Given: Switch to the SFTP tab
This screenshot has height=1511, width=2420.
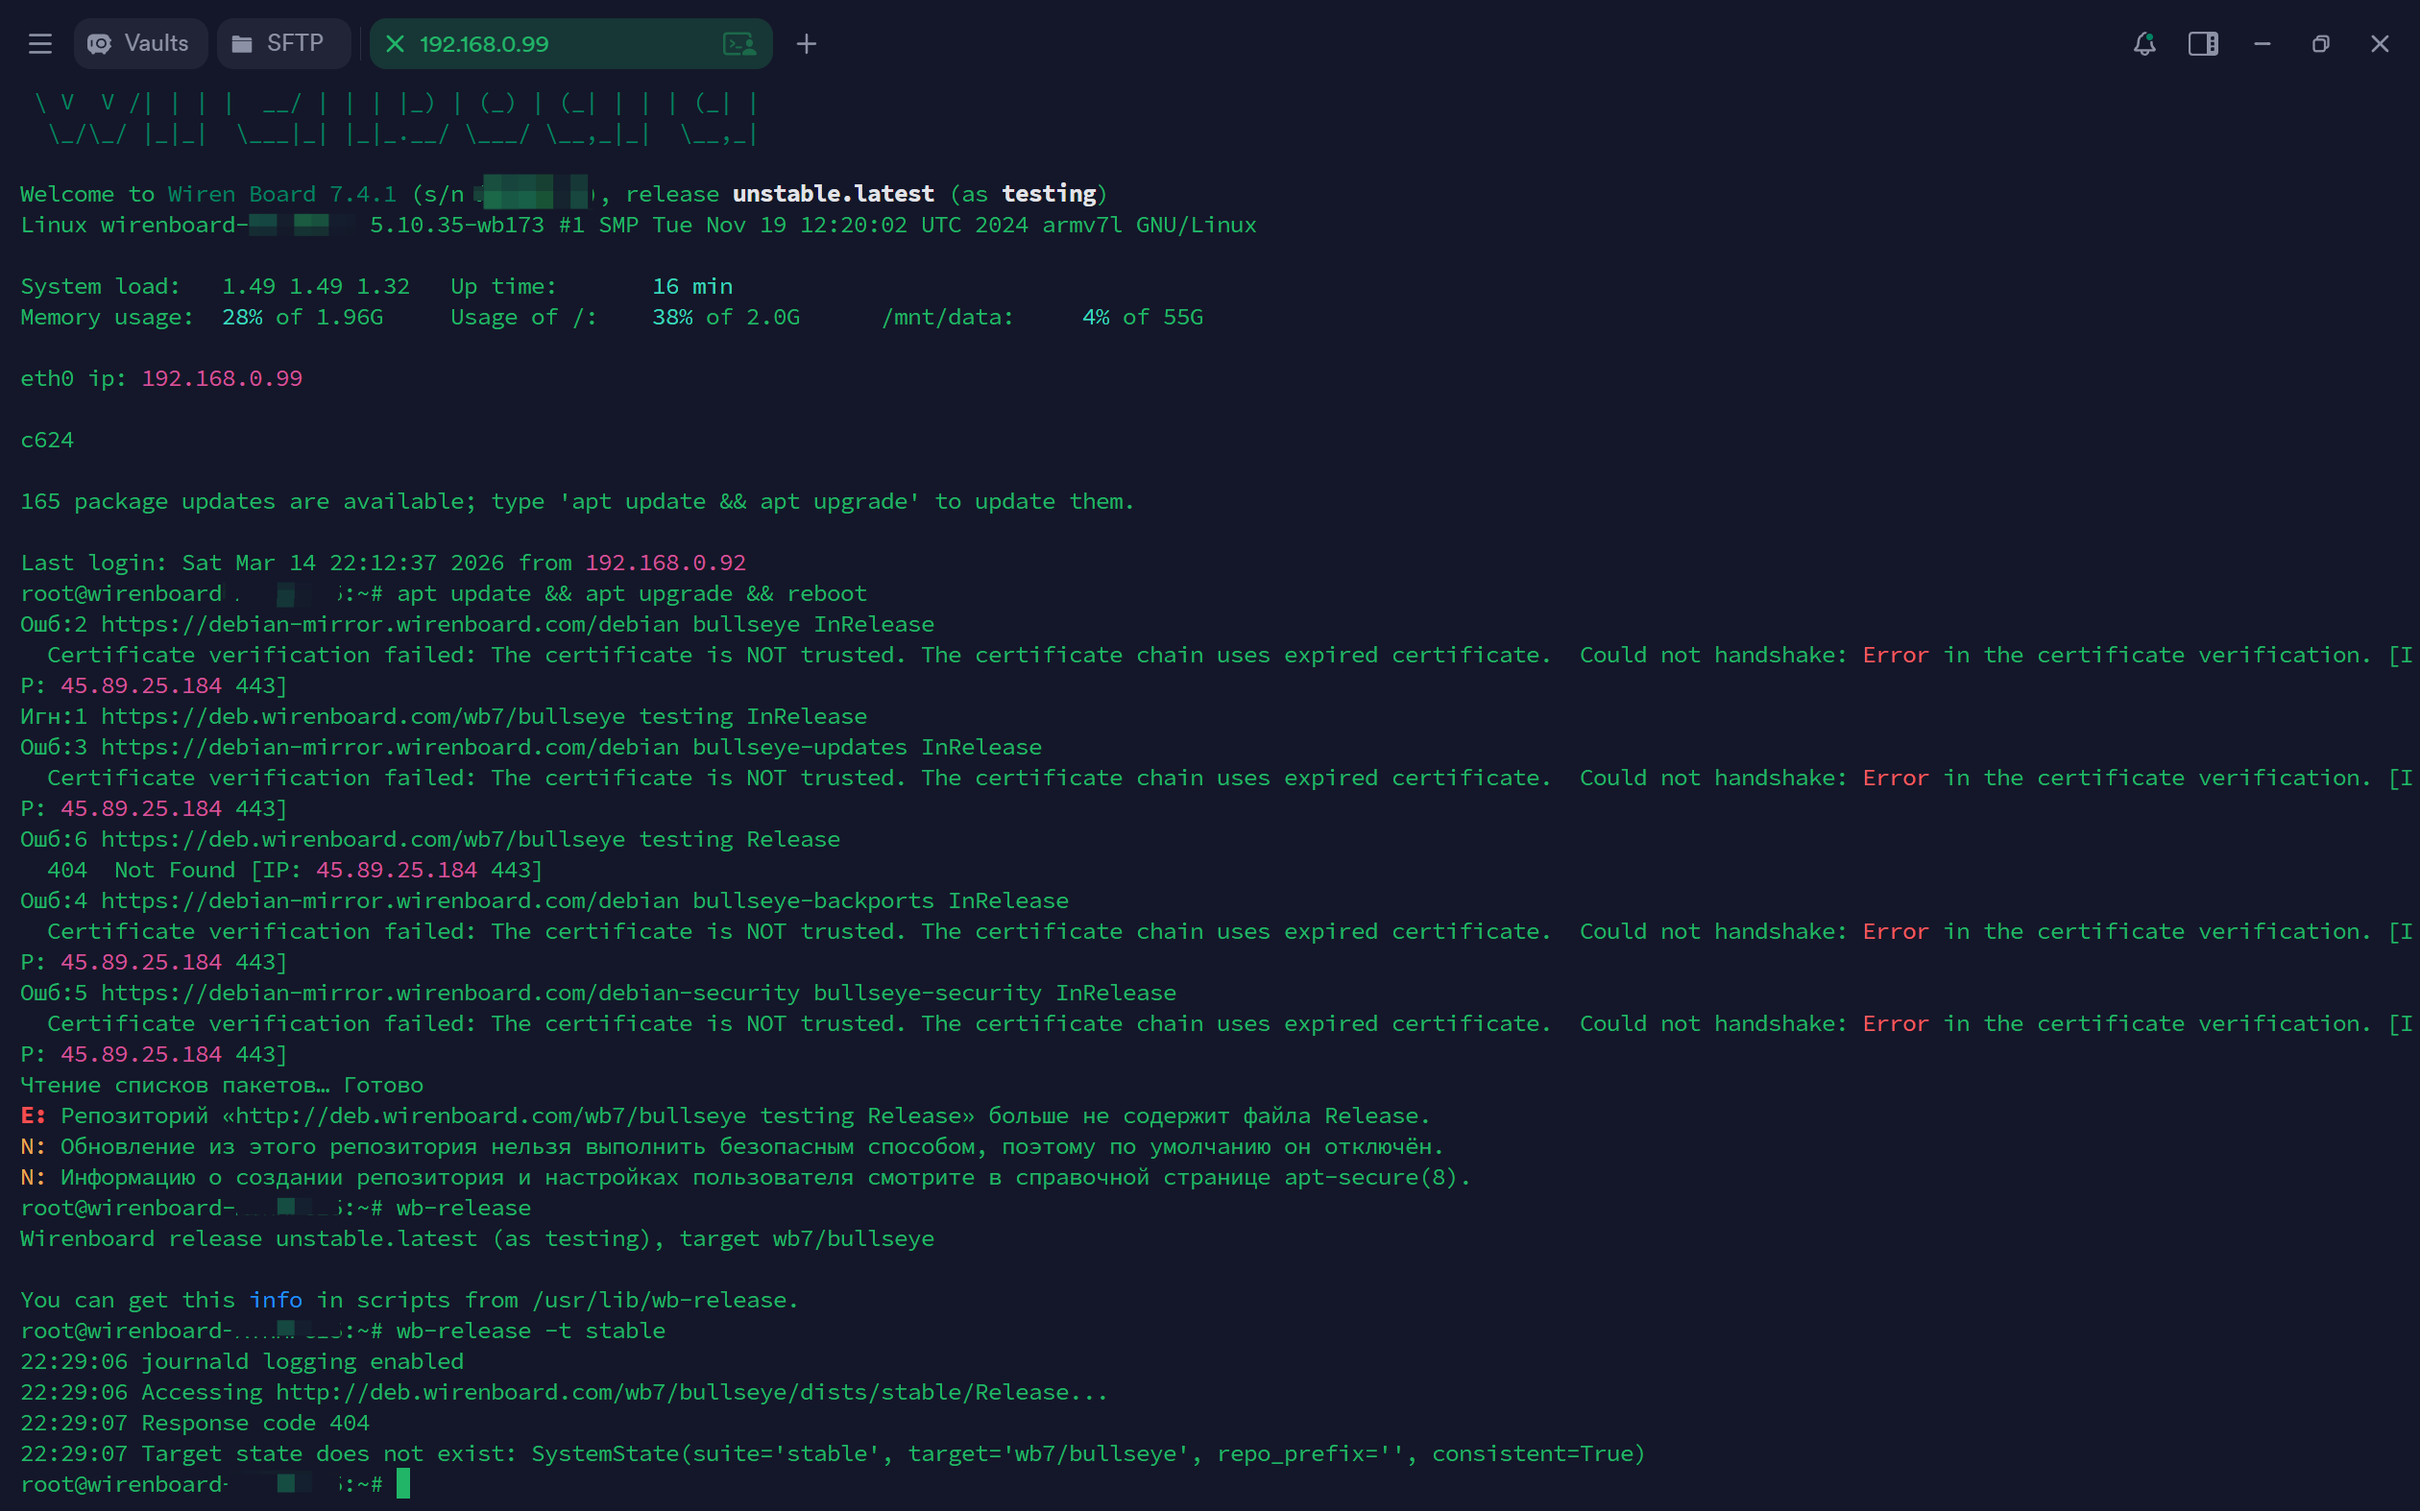Looking at the screenshot, I should pyautogui.click(x=283, y=44).
